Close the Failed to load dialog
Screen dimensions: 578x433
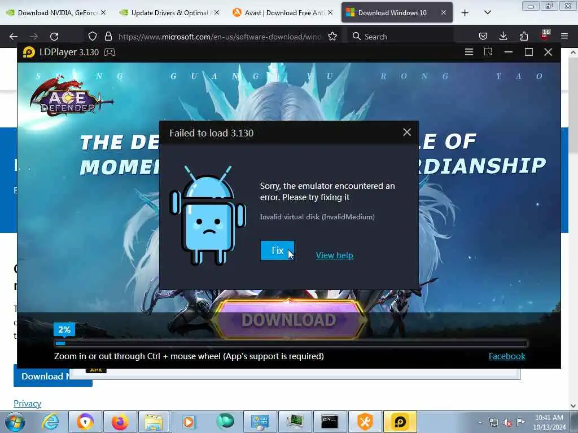(x=406, y=132)
